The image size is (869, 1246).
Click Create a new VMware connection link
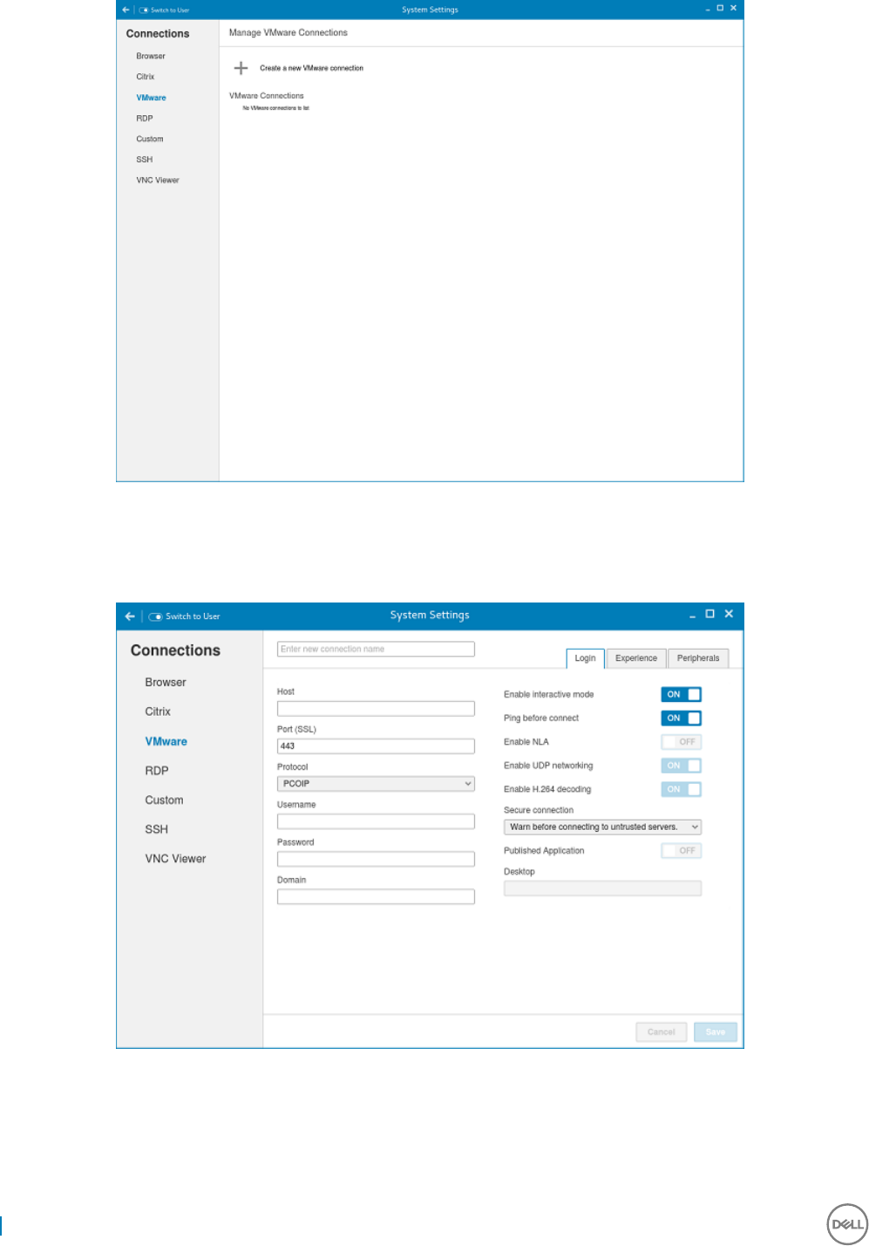pyautogui.click(x=311, y=68)
